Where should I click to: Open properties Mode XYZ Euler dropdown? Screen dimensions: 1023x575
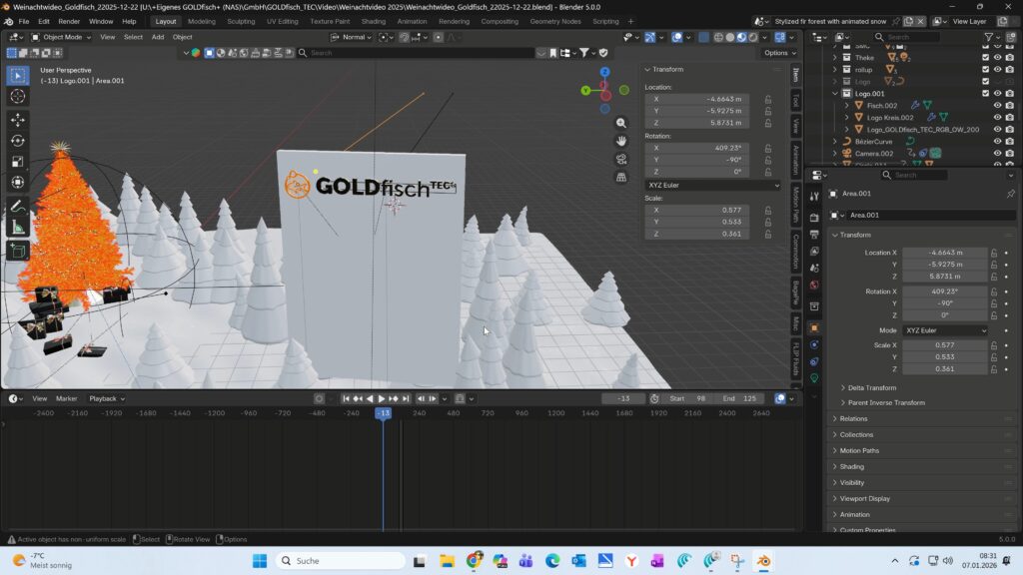tap(945, 330)
